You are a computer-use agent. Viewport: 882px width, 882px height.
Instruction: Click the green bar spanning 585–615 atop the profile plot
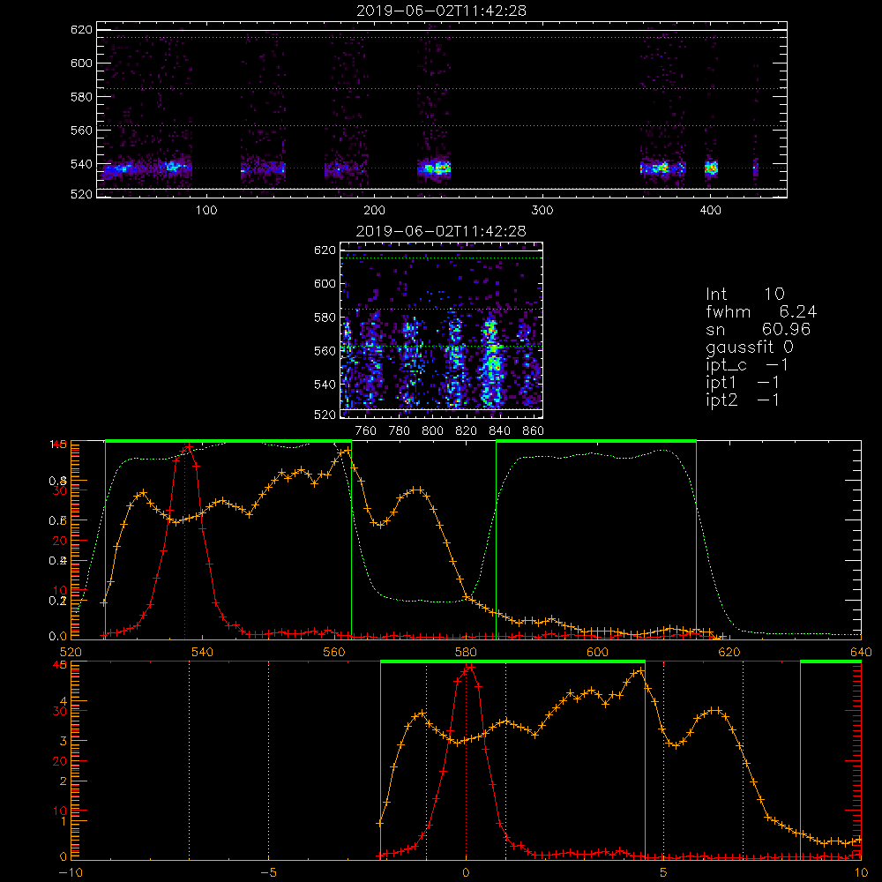click(x=596, y=442)
